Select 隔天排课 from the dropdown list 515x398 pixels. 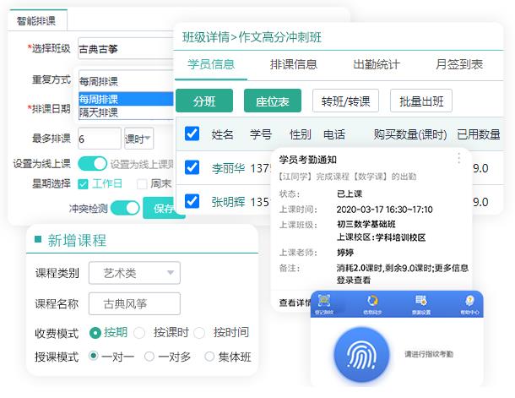(x=100, y=112)
